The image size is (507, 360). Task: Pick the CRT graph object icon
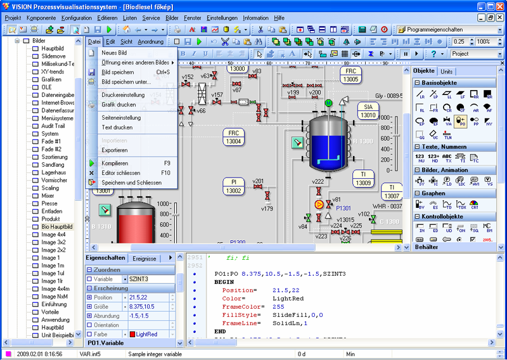474,205
